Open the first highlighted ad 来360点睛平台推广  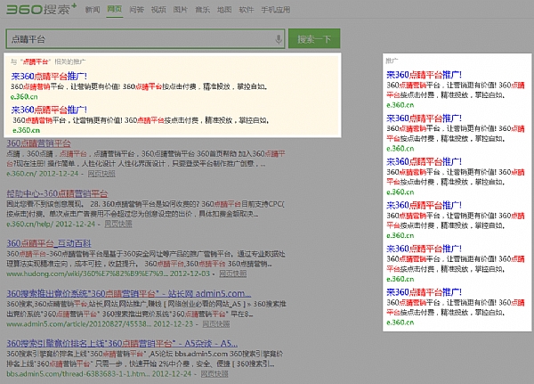pyautogui.click(x=49, y=76)
